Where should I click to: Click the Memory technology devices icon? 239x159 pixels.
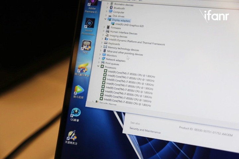[x=105, y=47]
